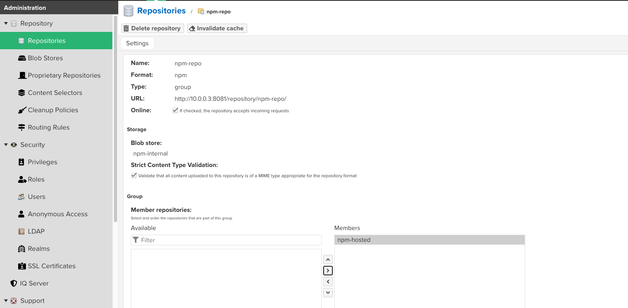628x308 pixels.
Task: Click the npm-internal blob store value
Action: coord(151,154)
